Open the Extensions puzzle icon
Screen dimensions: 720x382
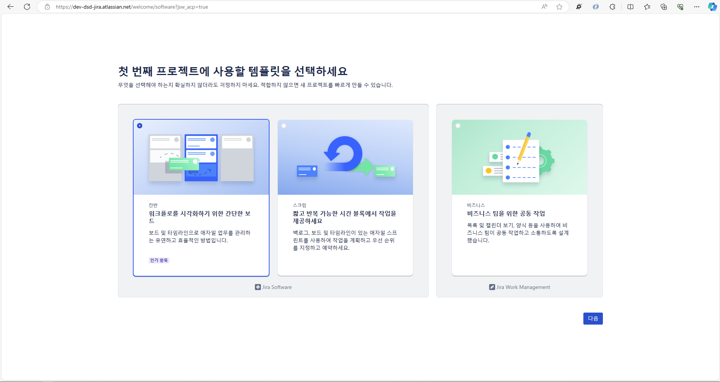point(612,7)
